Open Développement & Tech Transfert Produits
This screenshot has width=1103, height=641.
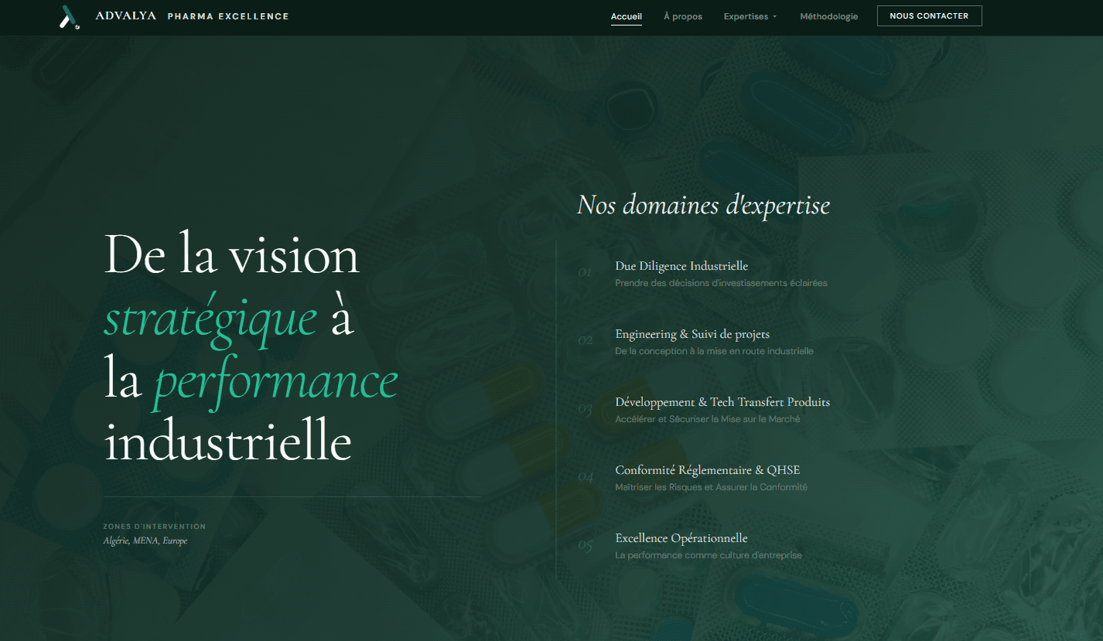pyautogui.click(x=722, y=402)
